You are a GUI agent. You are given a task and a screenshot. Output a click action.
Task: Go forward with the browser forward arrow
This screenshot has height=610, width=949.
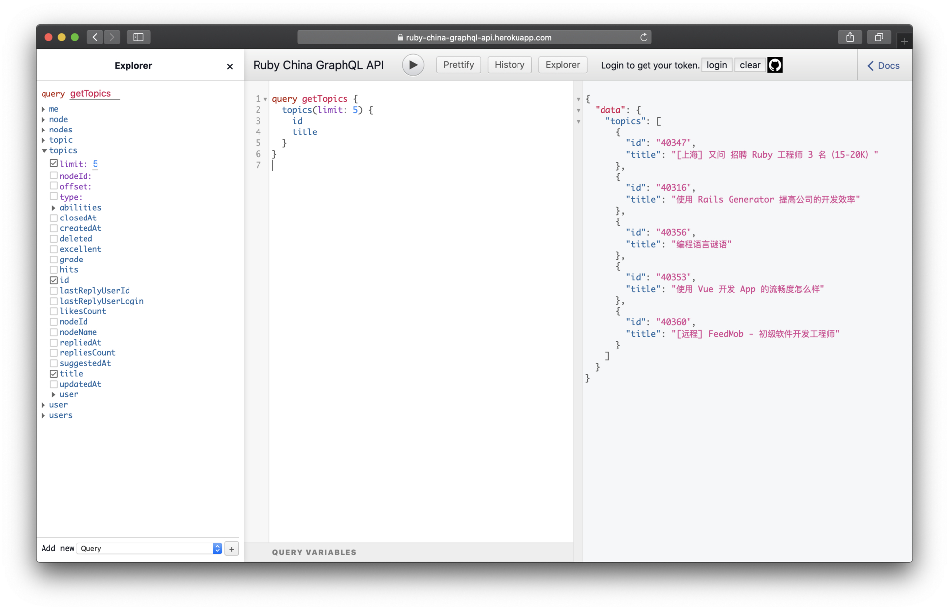(112, 37)
